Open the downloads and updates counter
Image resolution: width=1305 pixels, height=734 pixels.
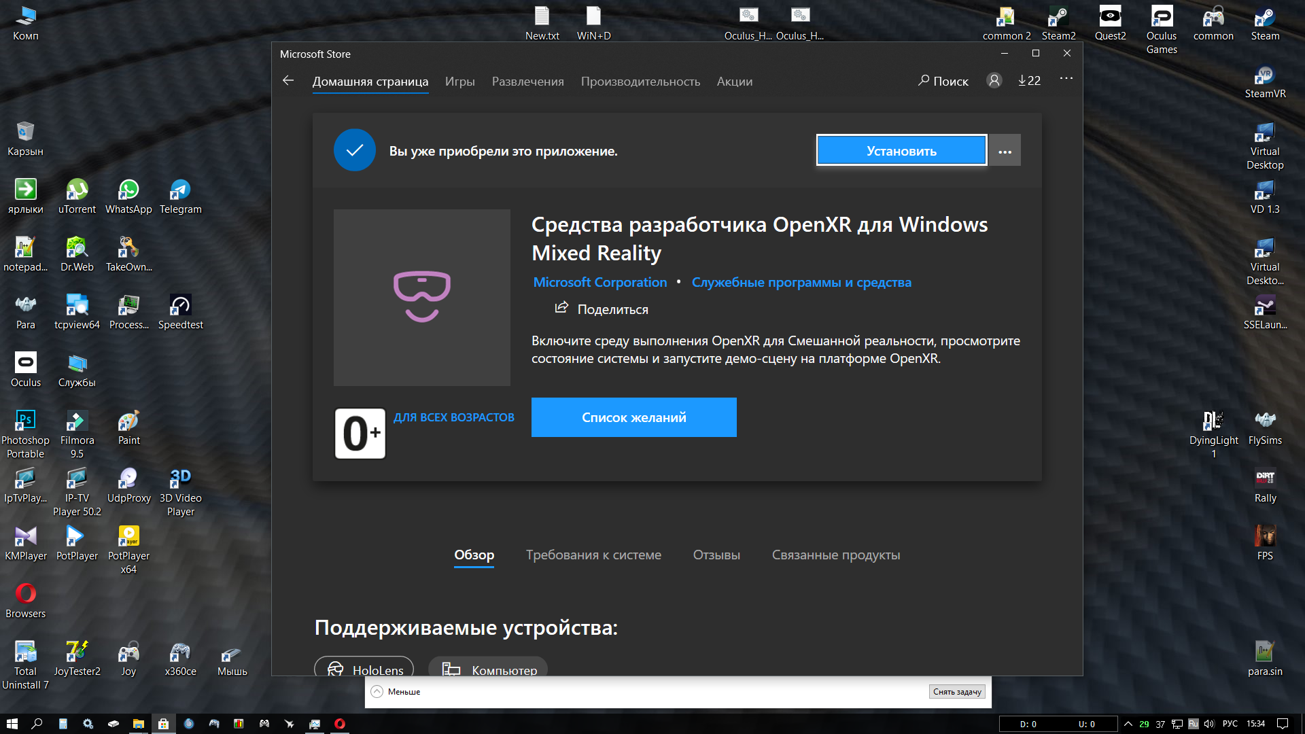1029,81
